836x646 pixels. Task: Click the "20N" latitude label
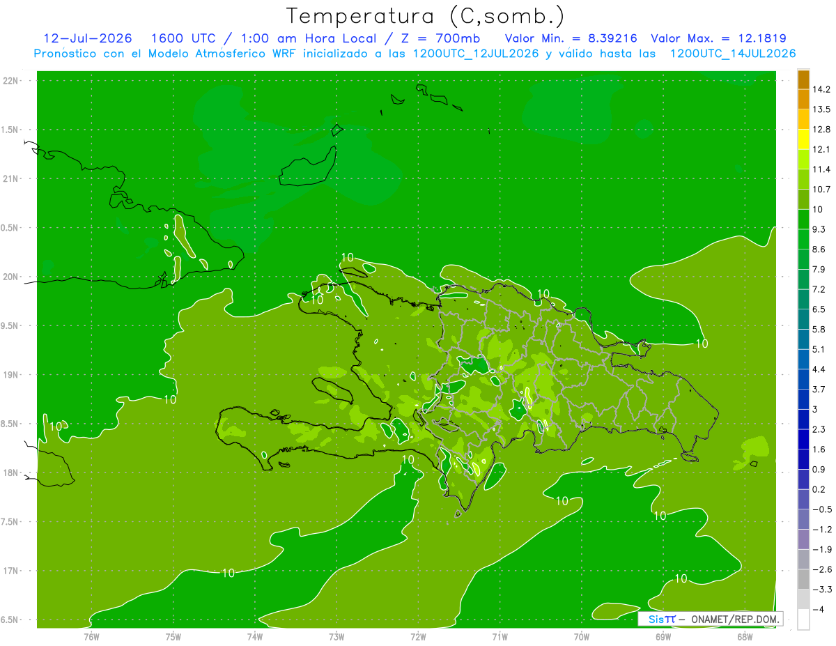coord(11,277)
